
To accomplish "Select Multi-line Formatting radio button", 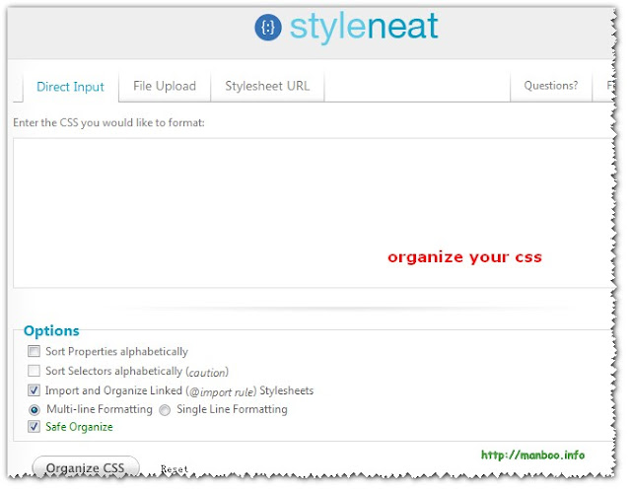I will point(35,410).
